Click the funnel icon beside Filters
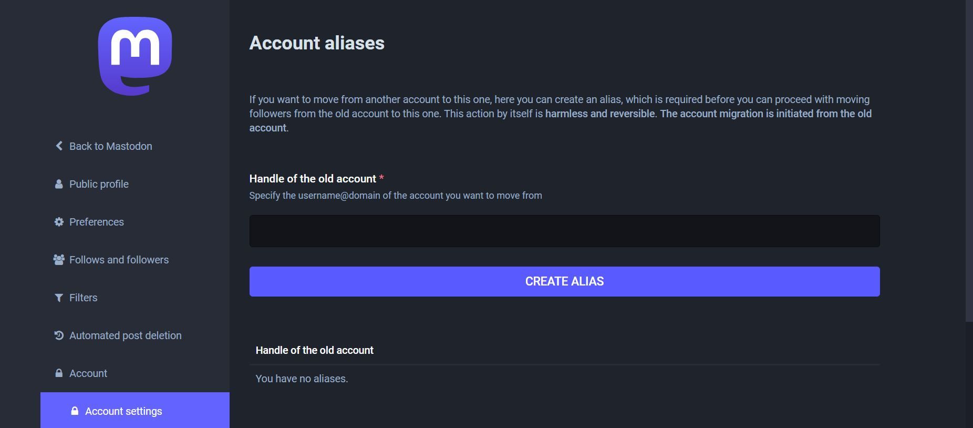This screenshot has width=973, height=428. 58,297
